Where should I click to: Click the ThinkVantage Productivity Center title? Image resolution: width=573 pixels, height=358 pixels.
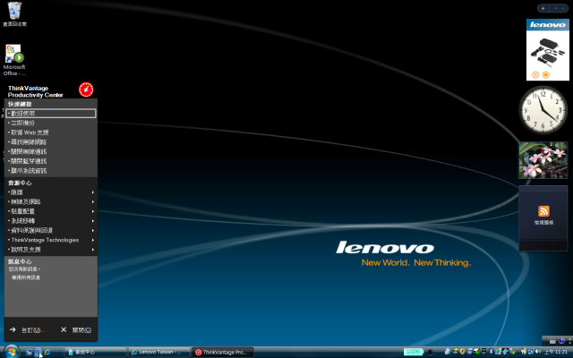pyautogui.click(x=36, y=91)
